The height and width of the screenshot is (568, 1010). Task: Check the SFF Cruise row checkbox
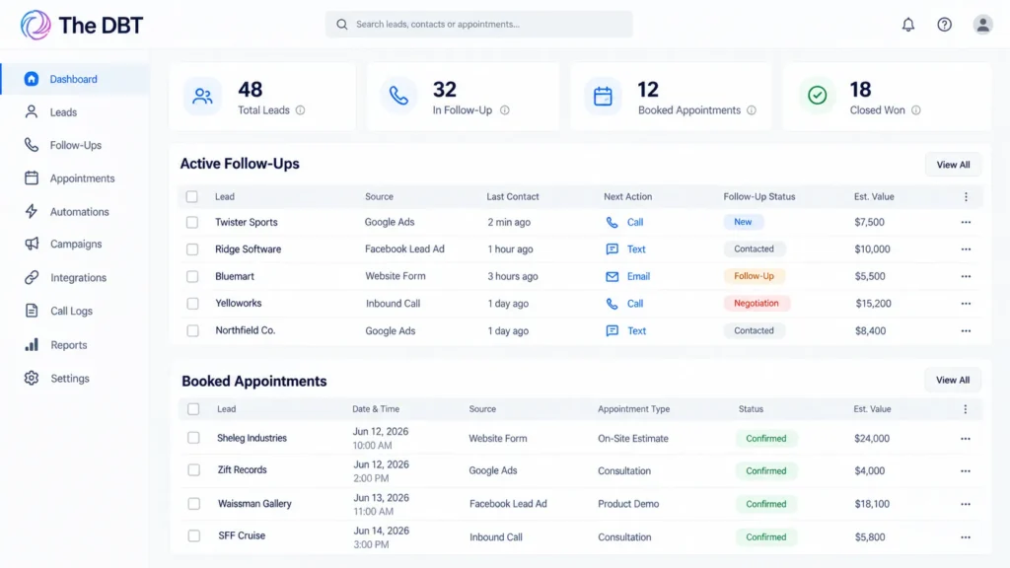click(194, 535)
